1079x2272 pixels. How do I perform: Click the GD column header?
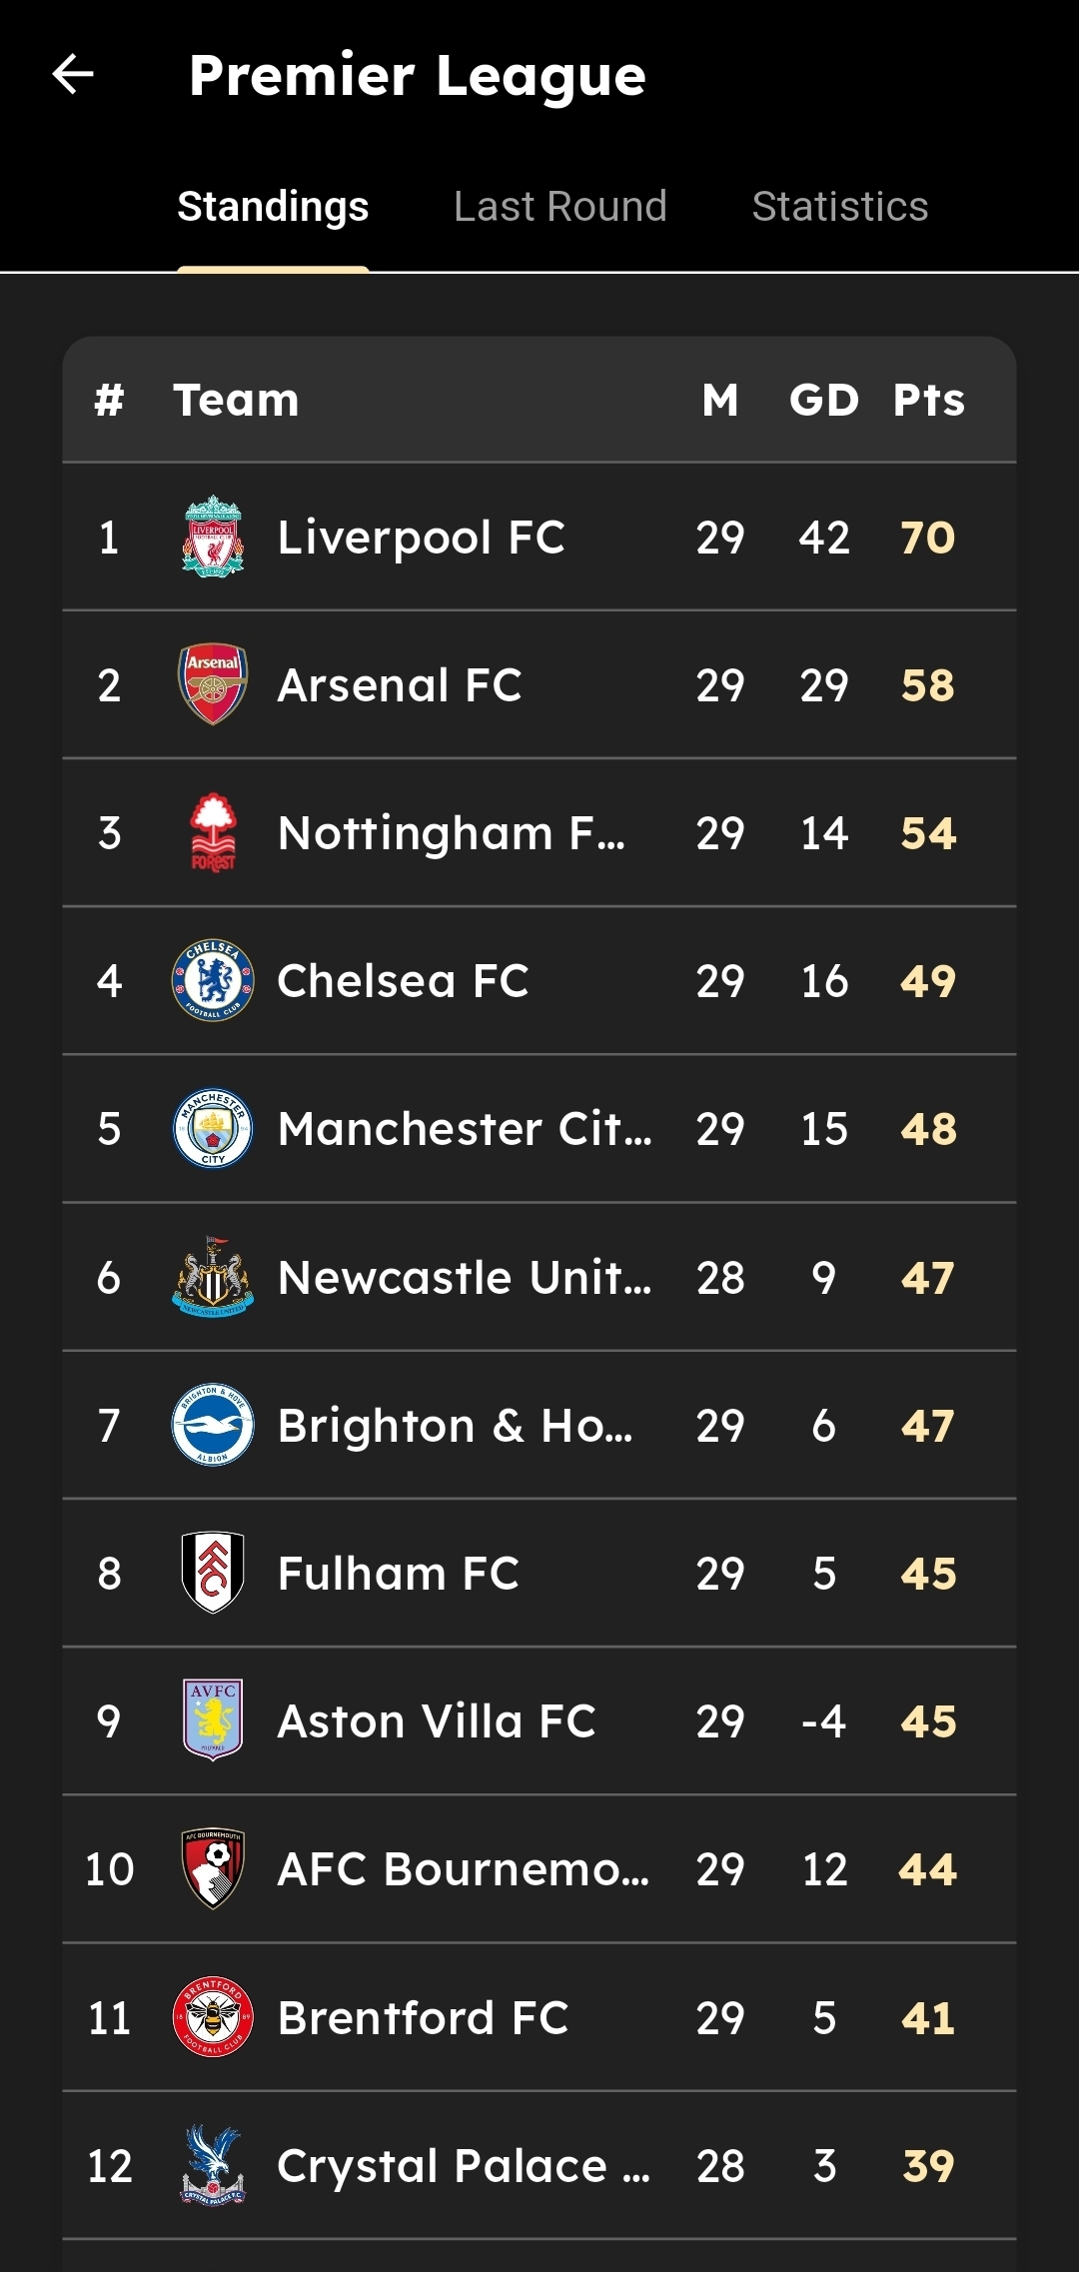pyautogui.click(x=823, y=400)
